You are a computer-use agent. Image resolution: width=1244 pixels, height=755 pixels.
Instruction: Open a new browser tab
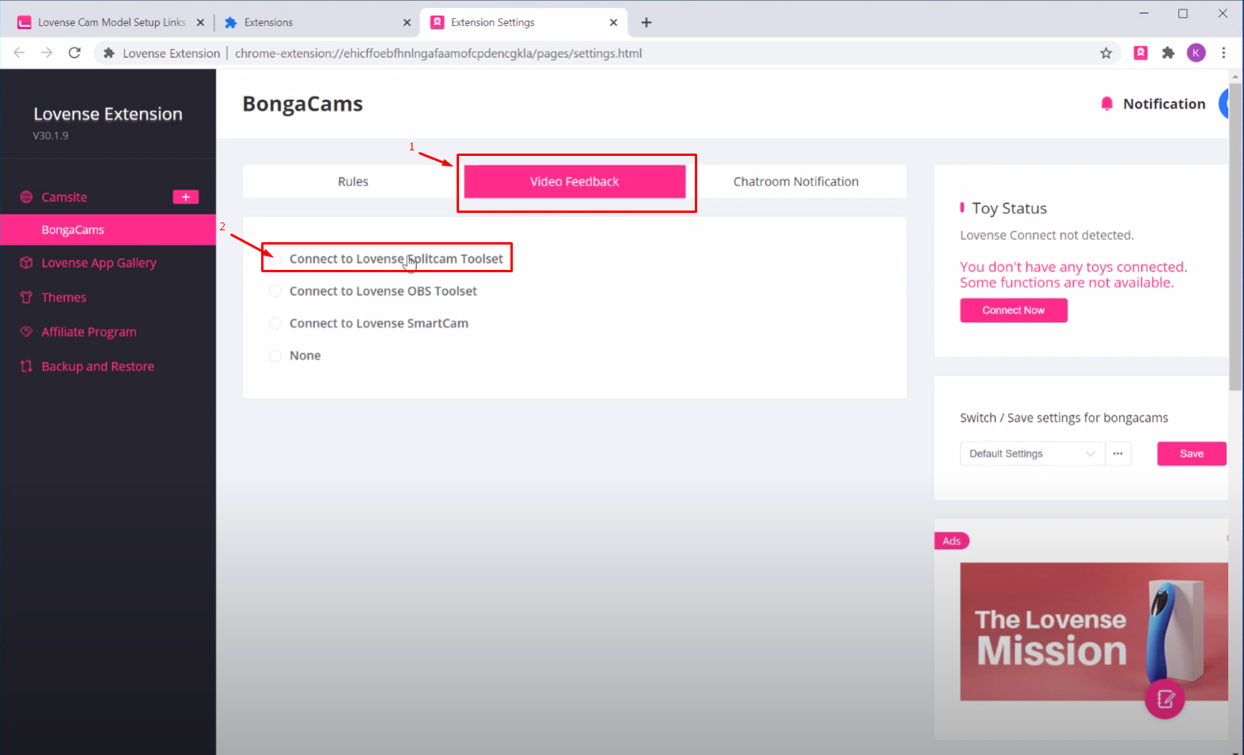click(x=646, y=22)
